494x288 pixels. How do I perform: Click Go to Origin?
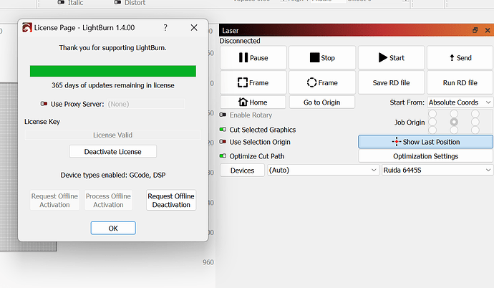[322, 102]
